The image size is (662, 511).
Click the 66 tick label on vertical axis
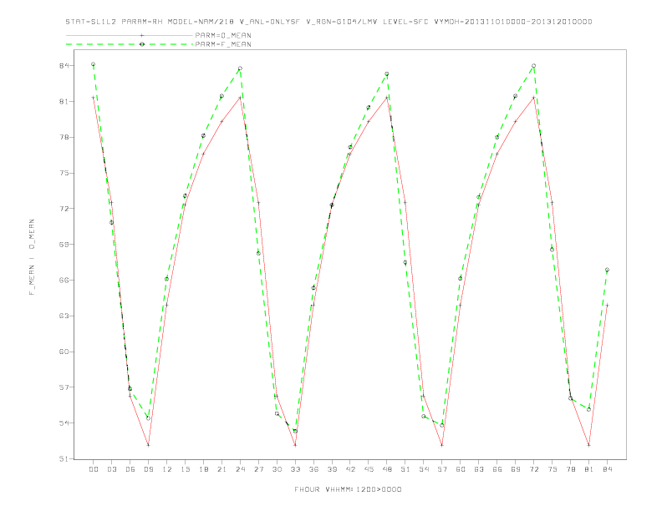click(64, 280)
